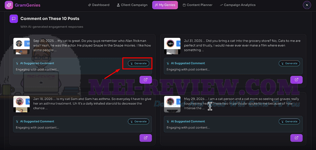Open the Jul 31, 2025 post externally
This screenshot has height=150, width=316.
[296, 80]
